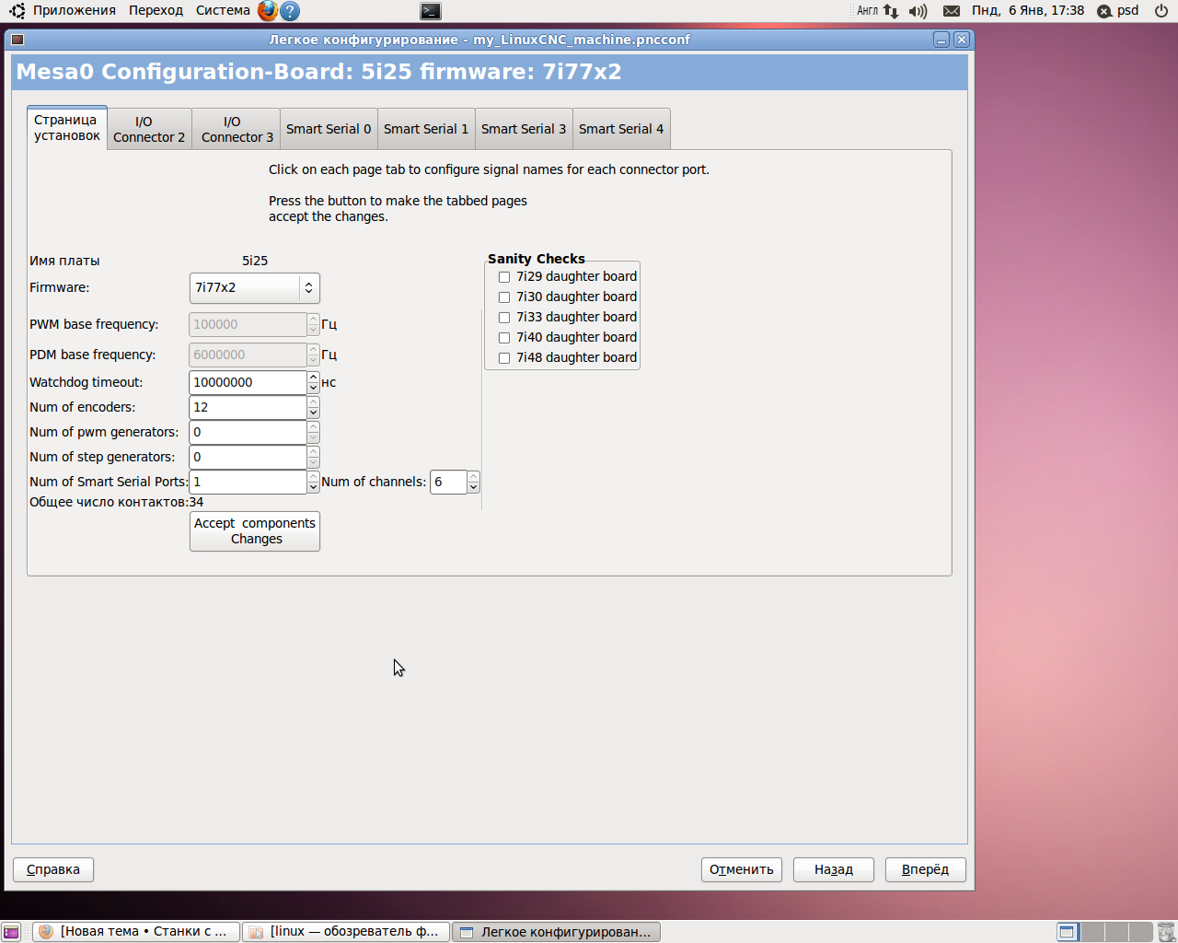1178x943 pixels.
Task: Enable 7i29 daughter board sanity check
Action: pyautogui.click(x=504, y=277)
